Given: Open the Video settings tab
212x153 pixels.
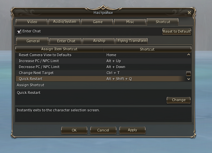Looking at the screenshot, I should pyautogui.click(x=32, y=22).
